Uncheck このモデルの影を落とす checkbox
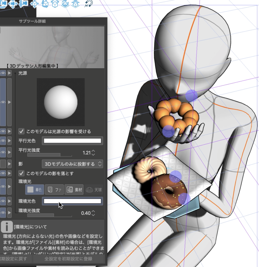The height and width of the screenshot is (267, 259). 22,173
